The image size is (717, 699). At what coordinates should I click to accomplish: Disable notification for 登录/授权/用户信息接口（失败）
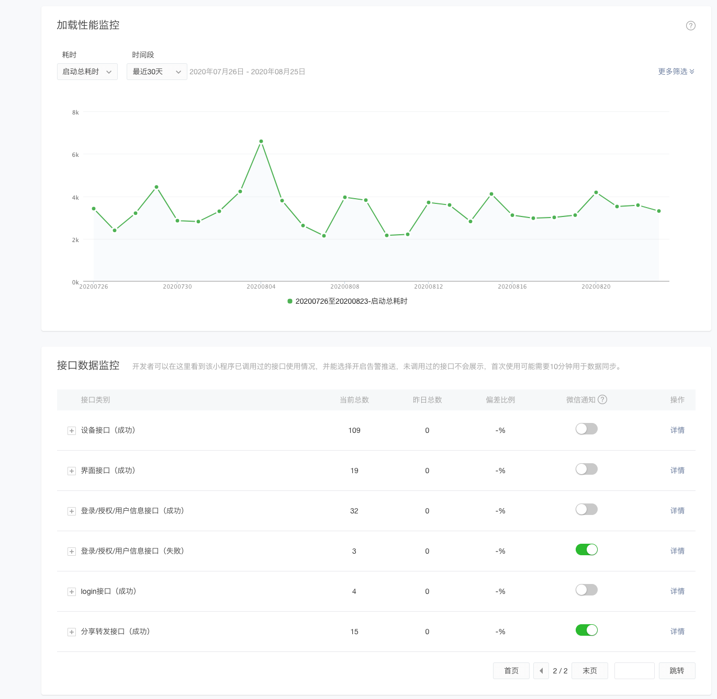coord(587,549)
